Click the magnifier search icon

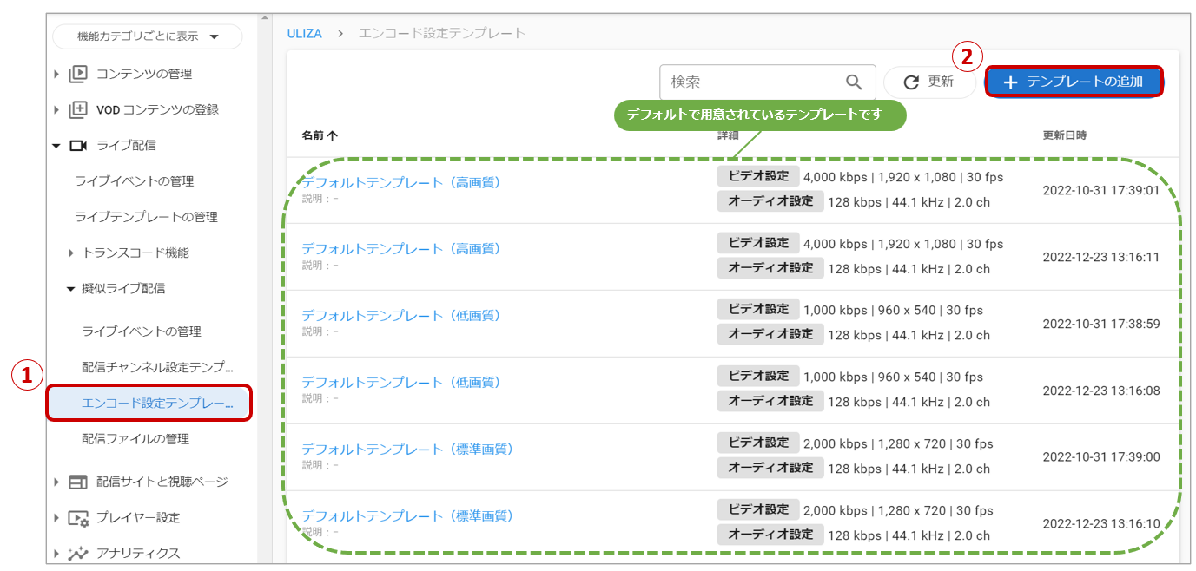pos(854,82)
